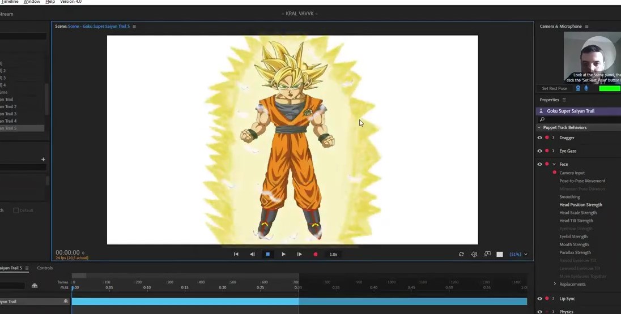Select the blue Saiyan Trail track bar
Screen dimensions: 621x314
click(x=299, y=302)
